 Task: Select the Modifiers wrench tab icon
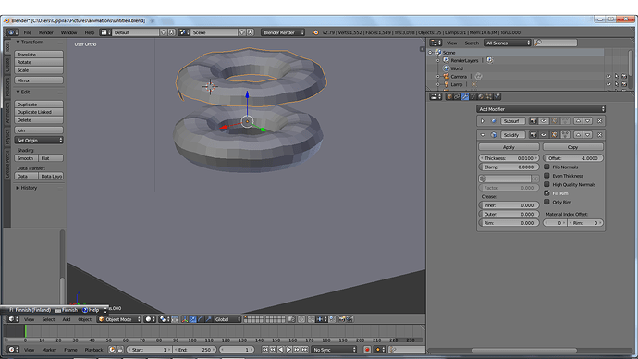[465, 96]
